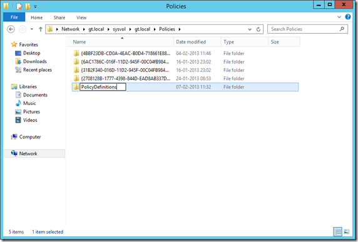This screenshot has width=358, height=242.
Task: Open Documents library
Action: 36,95
